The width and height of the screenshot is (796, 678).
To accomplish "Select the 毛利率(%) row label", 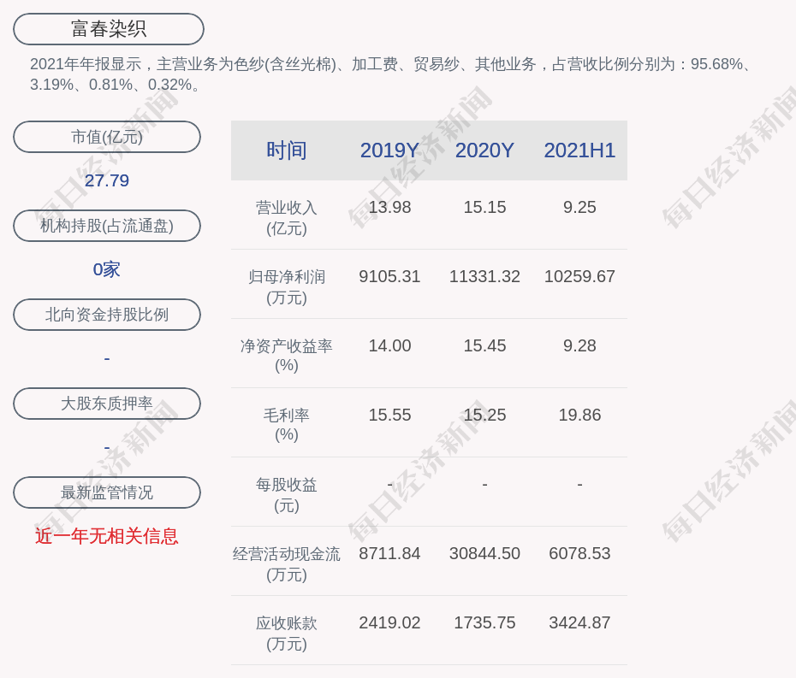I will [x=287, y=425].
